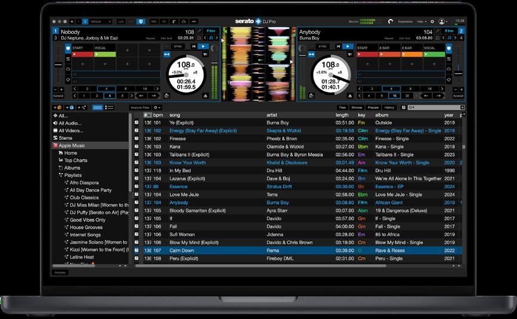Select the 16 beat jump size on deck 2
517x319 pixels.
point(394,96)
